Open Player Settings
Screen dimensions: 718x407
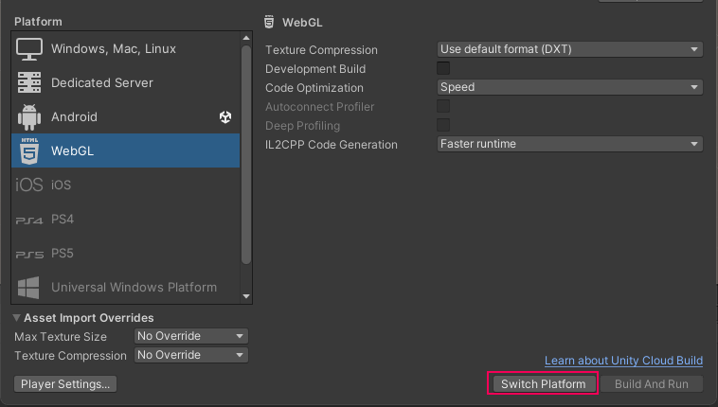[65, 383]
